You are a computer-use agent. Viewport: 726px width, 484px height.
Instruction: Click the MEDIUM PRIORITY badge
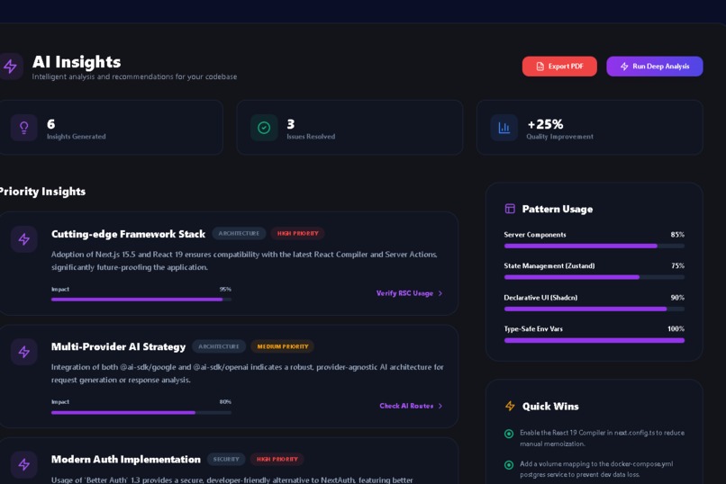click(x=283, y=346)
